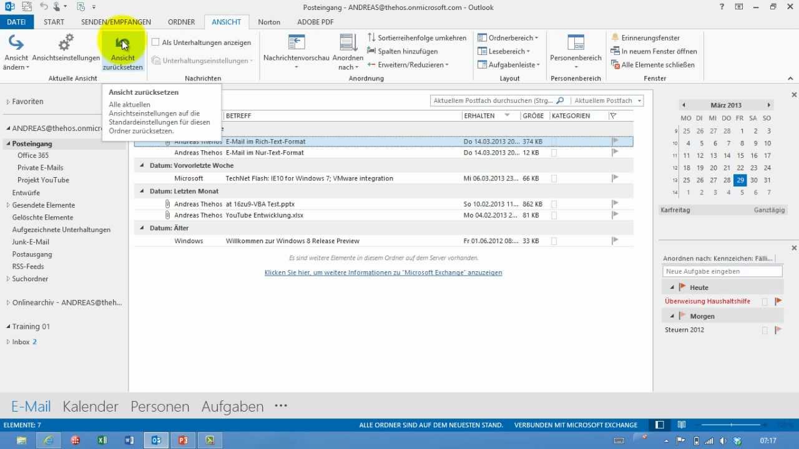This screenshot has width=799, height=449.
Task: Open Excel from Windows taskbar
Action: (102, 440)
